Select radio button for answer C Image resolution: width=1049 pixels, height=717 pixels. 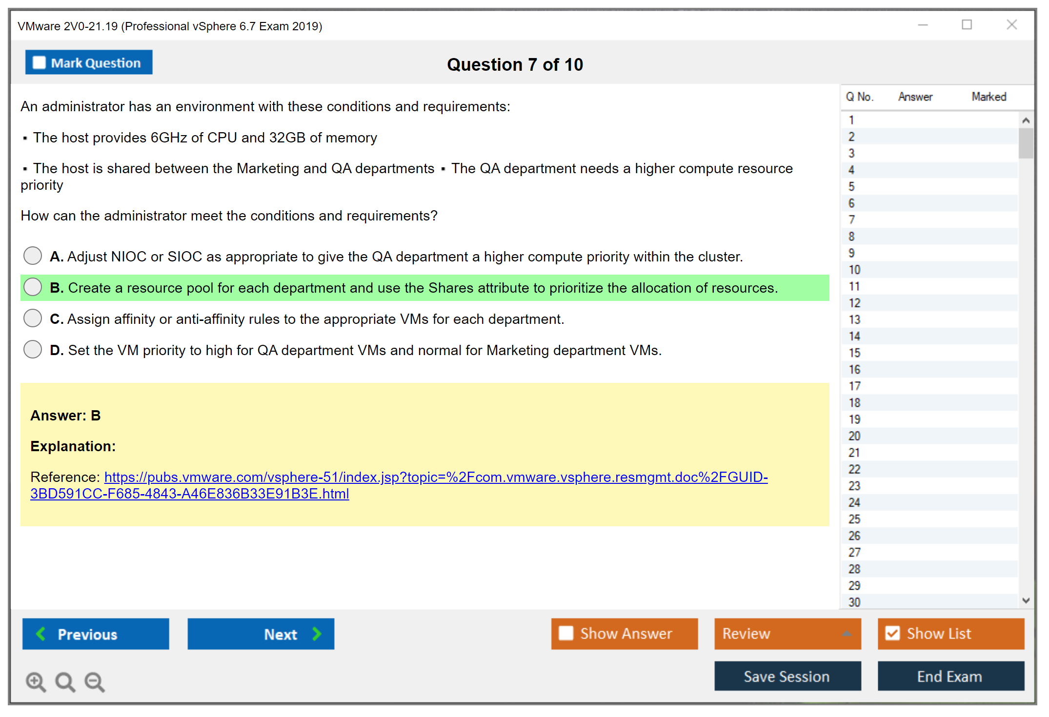33,318
